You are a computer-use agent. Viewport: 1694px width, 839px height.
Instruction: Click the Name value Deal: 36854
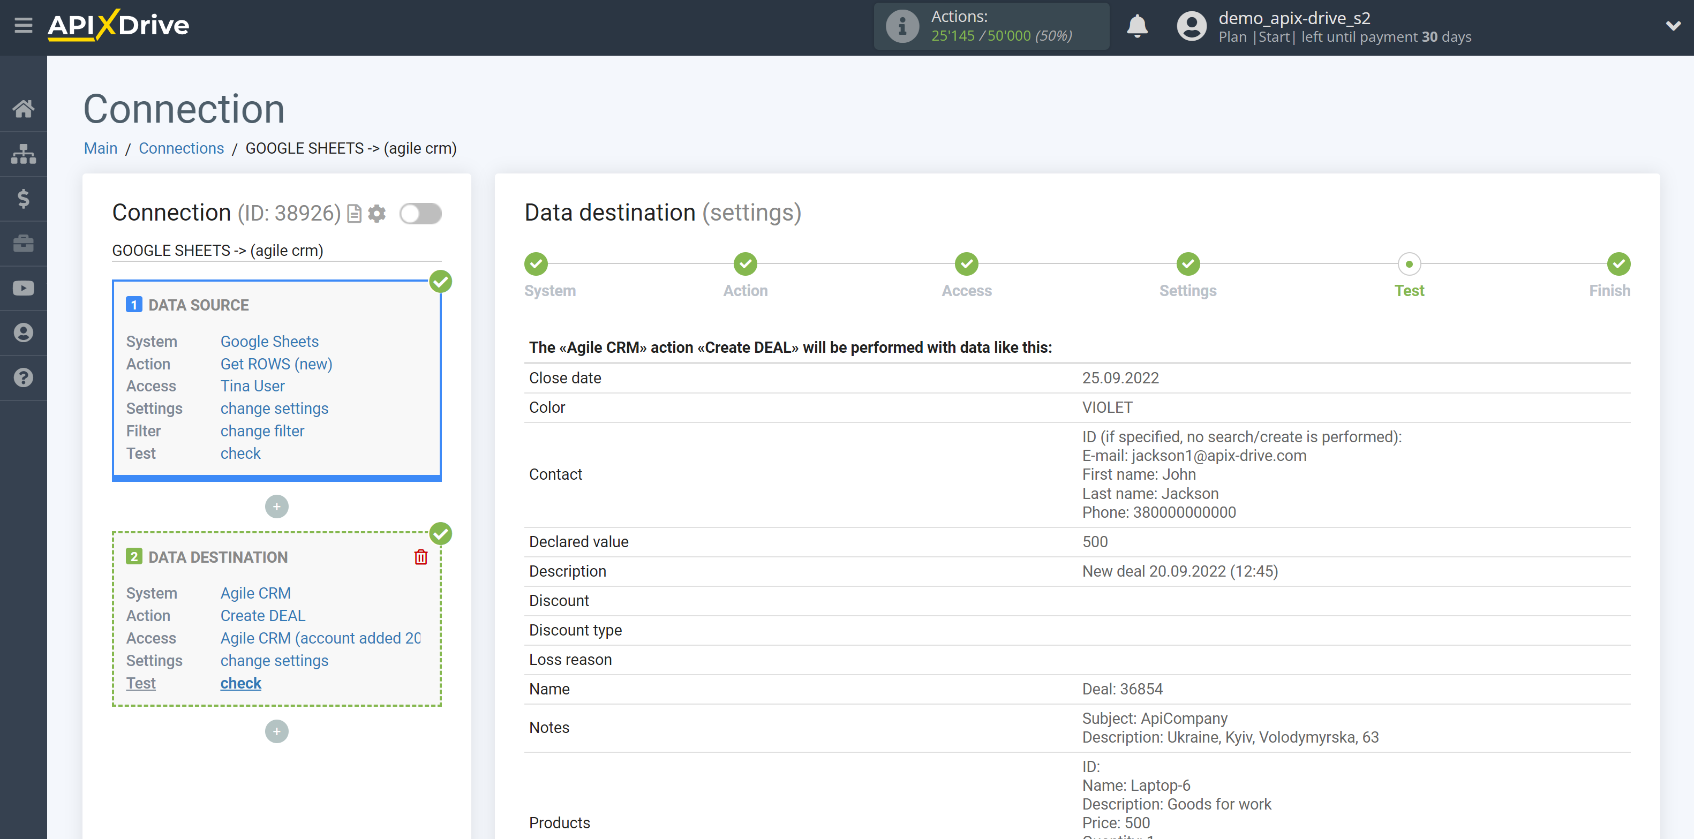1123,689
